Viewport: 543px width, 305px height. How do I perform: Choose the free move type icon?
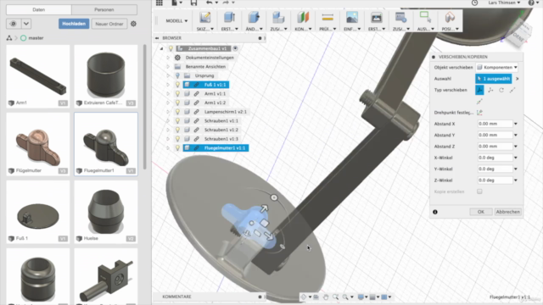479,90
